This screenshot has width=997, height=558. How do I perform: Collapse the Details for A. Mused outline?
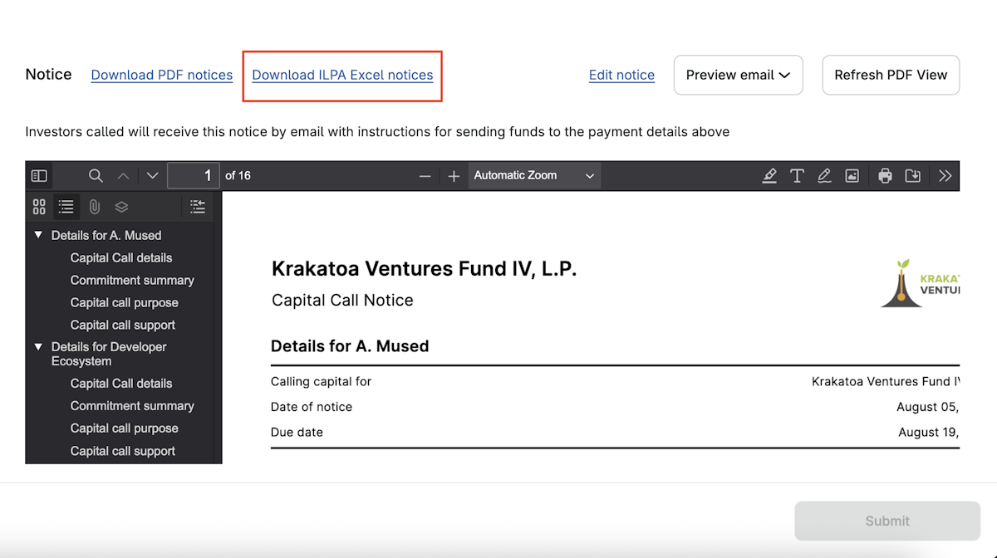click(x=38, y=236)
